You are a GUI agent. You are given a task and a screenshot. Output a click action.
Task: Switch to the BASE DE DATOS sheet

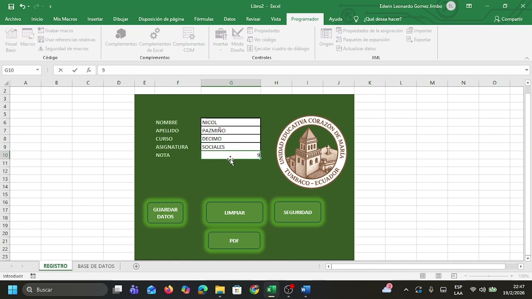96,266
